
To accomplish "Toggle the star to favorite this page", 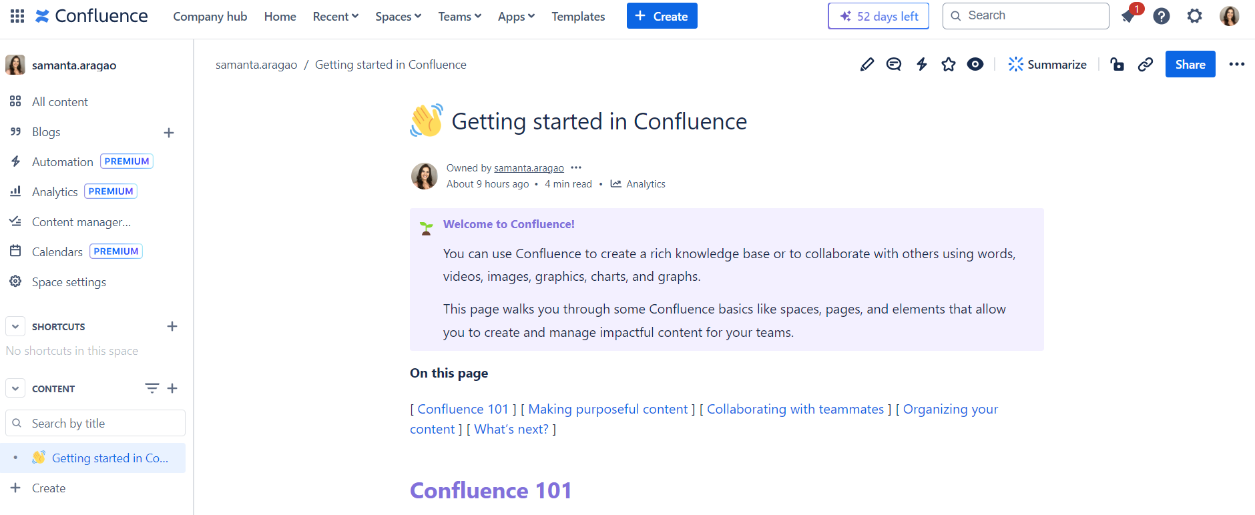I will [x=949, y=64].
